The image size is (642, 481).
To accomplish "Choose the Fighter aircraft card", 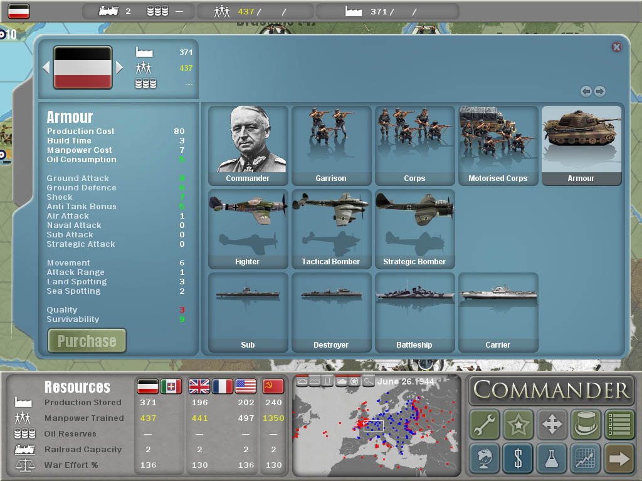I will pyautogui.click(x=248, y=229).
